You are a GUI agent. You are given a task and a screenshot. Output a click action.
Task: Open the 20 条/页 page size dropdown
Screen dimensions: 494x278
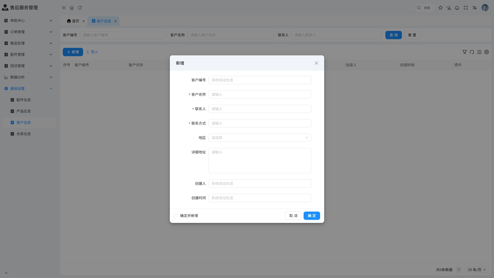click(x=477, y=270)
